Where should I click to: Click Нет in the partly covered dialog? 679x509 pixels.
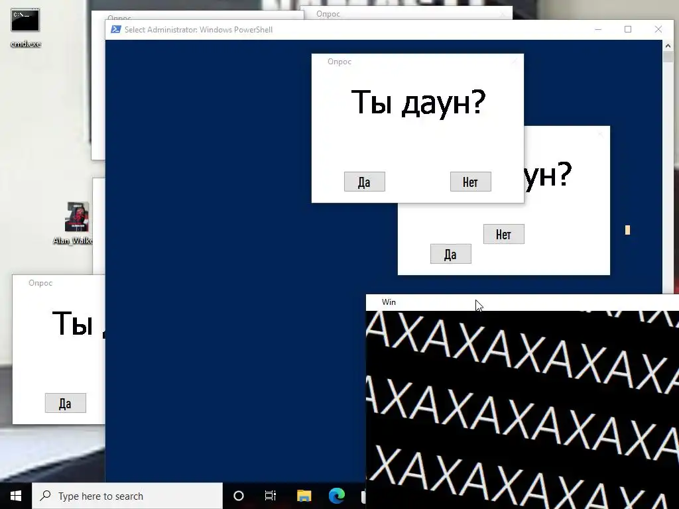tap(504, 234)
